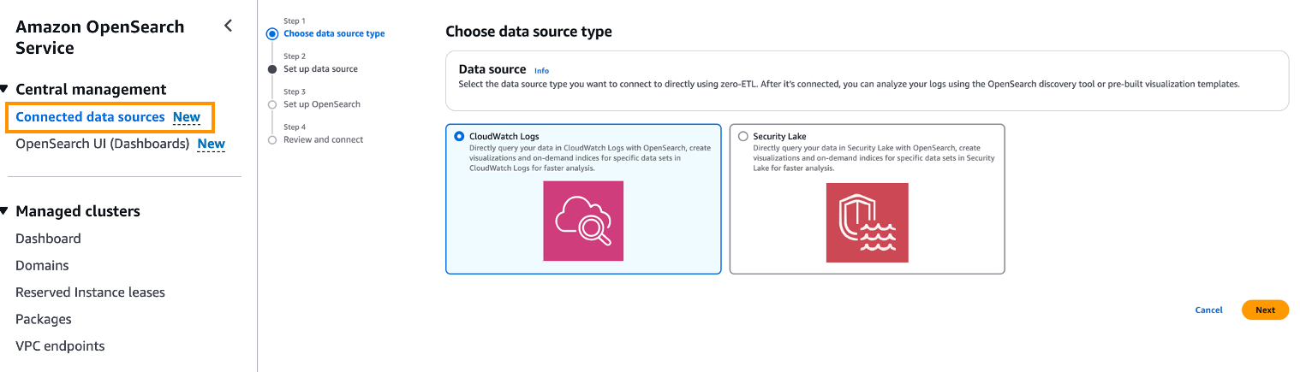Screen dimensions: 1300x372
Task: Go to Domains in the sidebar
Action: (x=42, y=265)
